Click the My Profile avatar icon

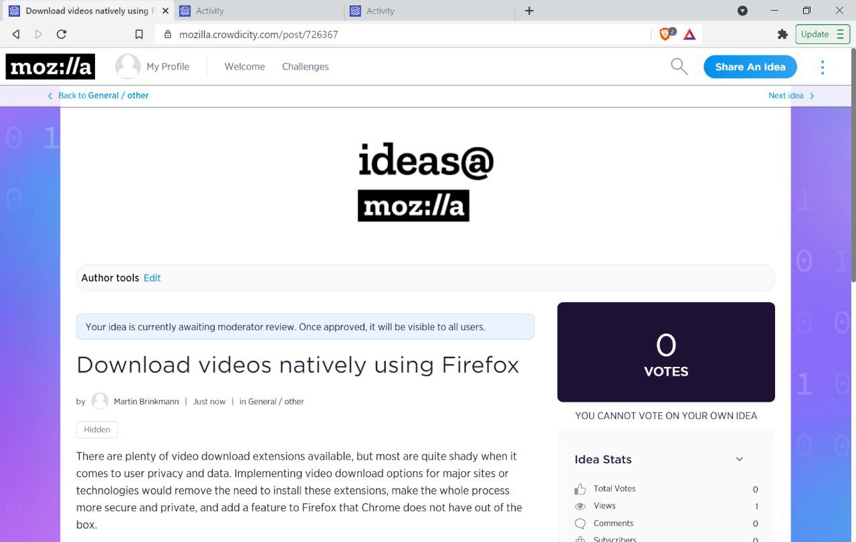pos(128,66)
